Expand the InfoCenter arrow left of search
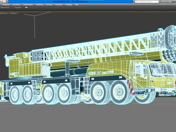This screenshot has width=176, height=132. point(134,1)
